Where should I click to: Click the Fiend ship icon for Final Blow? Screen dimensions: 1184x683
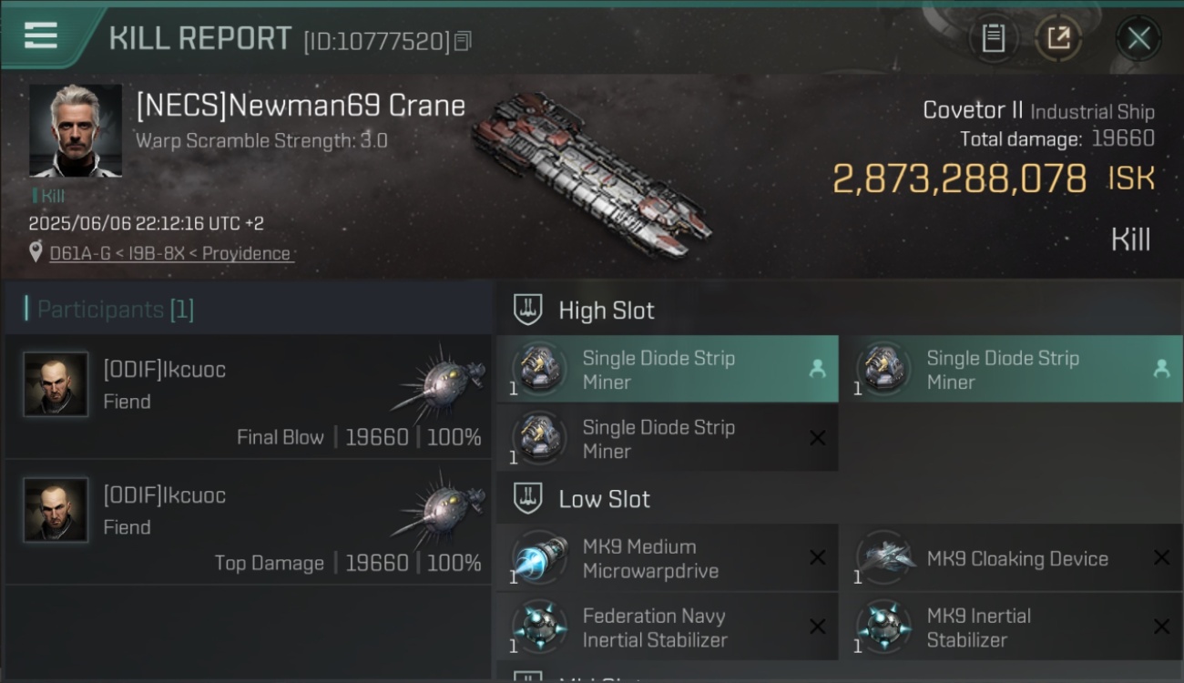[439, 378]
